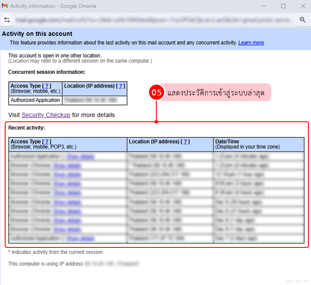Open the site information icon in address bar
Viewport: 311px width, 285px height.
coord(7,20)
